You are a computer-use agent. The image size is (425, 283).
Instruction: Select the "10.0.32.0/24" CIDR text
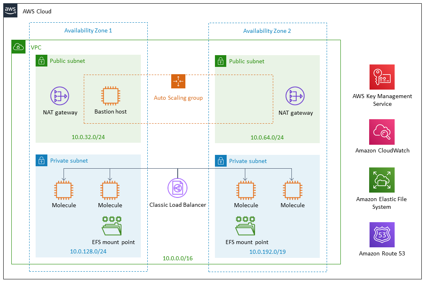click(88, 137)
